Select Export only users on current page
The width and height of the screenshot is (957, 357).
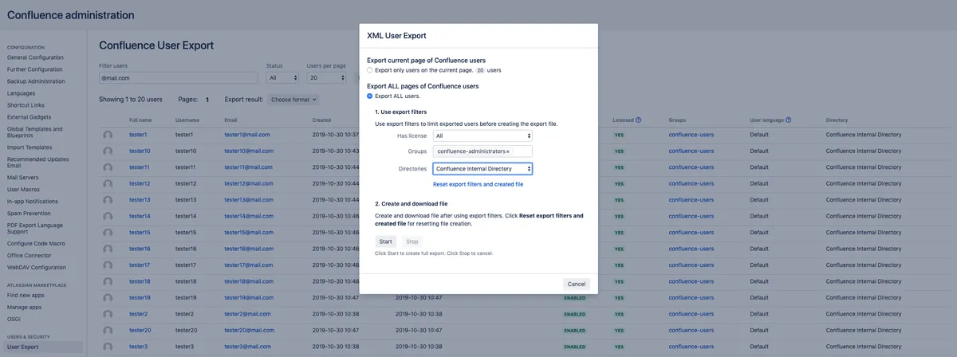[x=369, y=70]
